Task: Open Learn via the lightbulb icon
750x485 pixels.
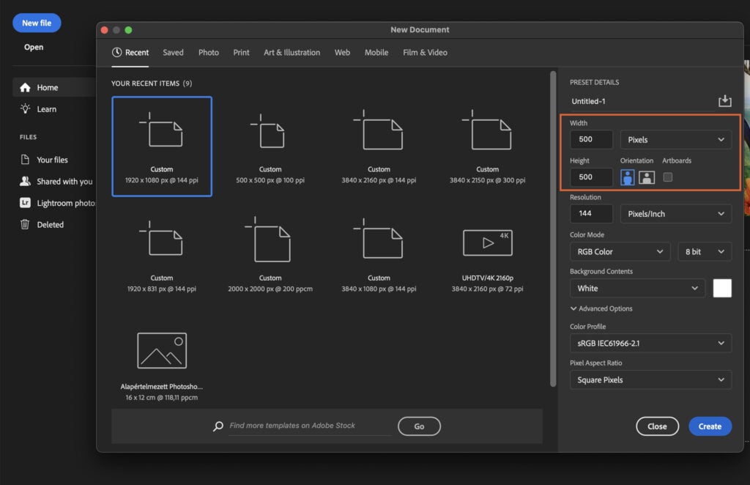Action: coord(26,108)
